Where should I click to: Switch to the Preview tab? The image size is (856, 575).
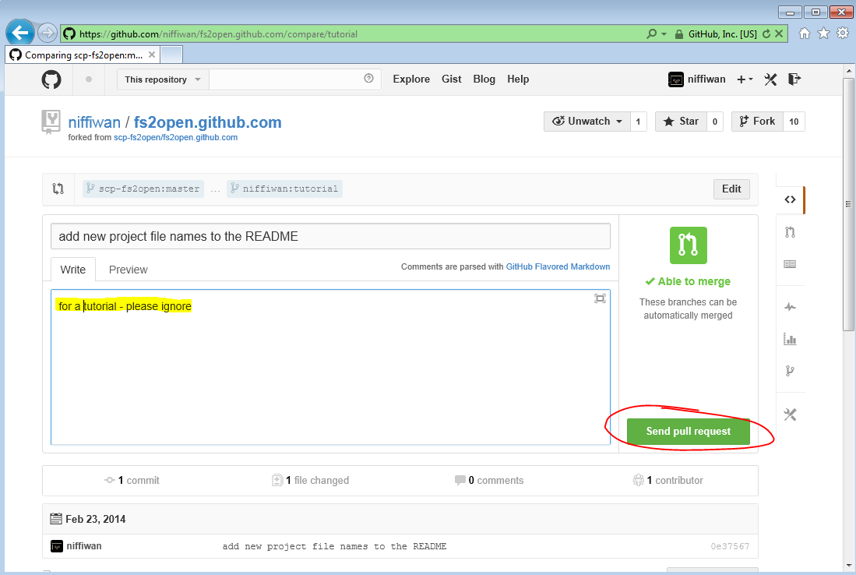128,270
